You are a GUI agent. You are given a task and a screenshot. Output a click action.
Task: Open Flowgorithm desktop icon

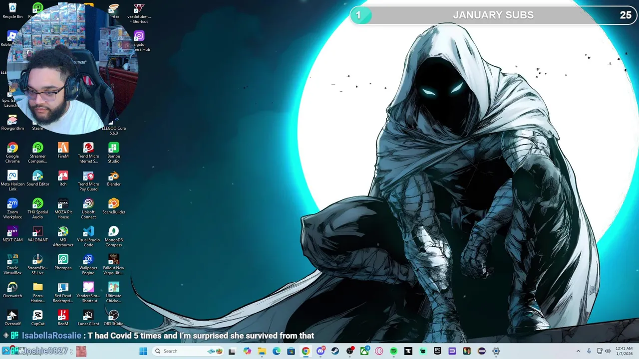coord(12,122)
